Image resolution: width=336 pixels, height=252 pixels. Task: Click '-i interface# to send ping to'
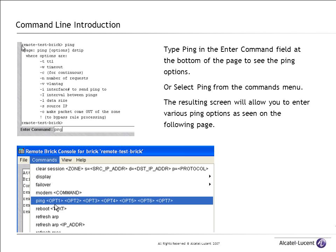[x=73, y=89]
